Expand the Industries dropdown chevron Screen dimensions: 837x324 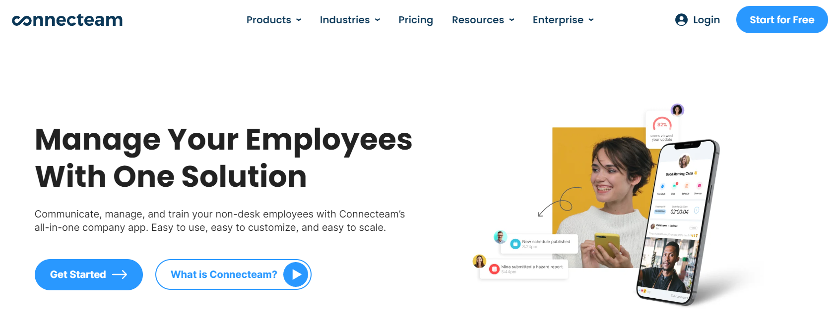click(378, 20)
